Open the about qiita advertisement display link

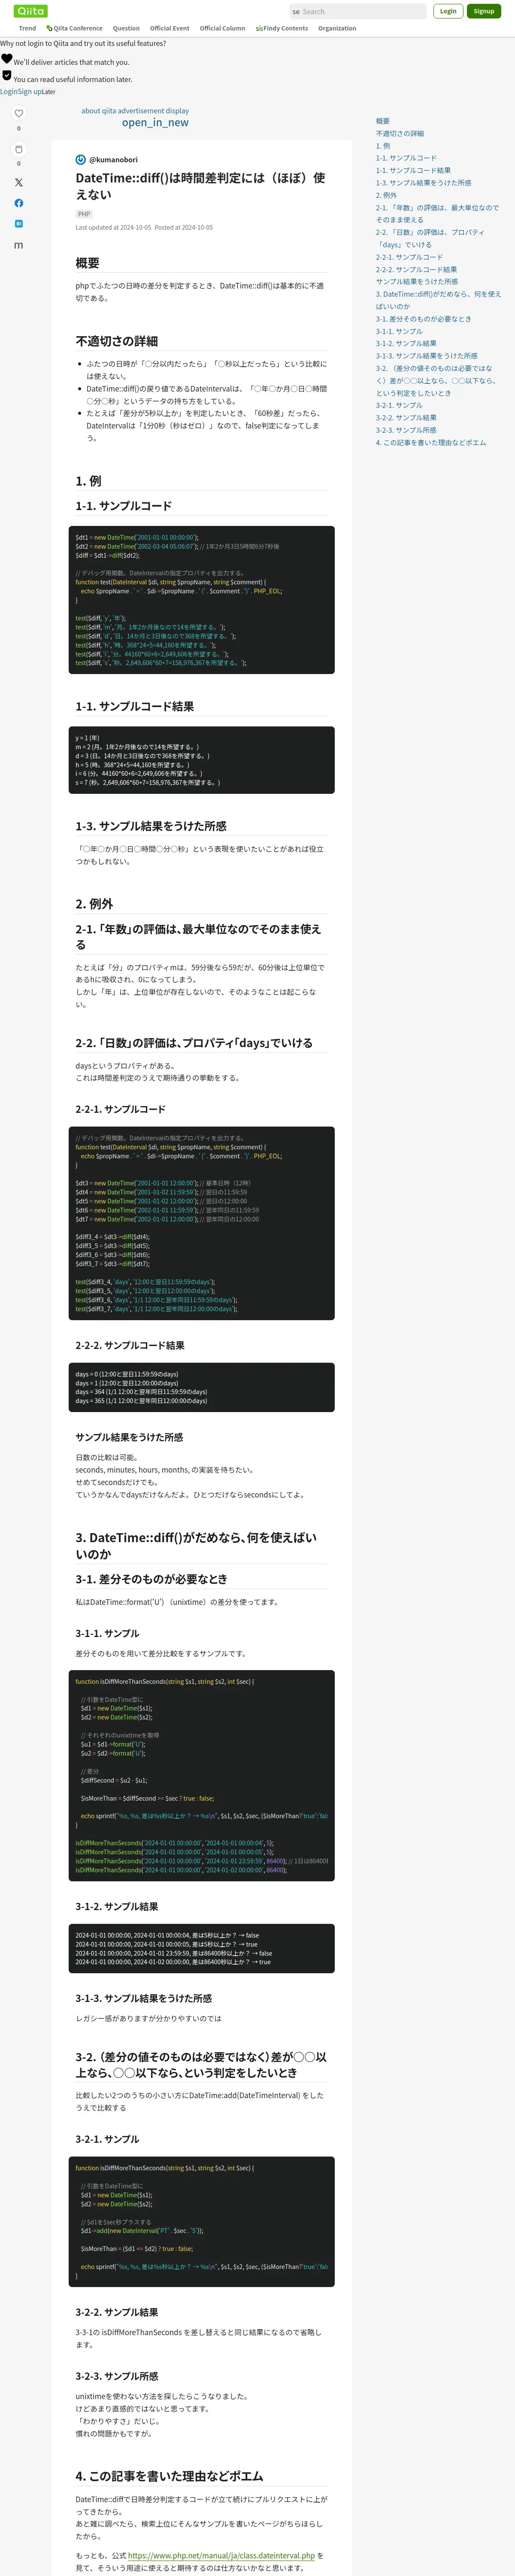tap(135, 111)
